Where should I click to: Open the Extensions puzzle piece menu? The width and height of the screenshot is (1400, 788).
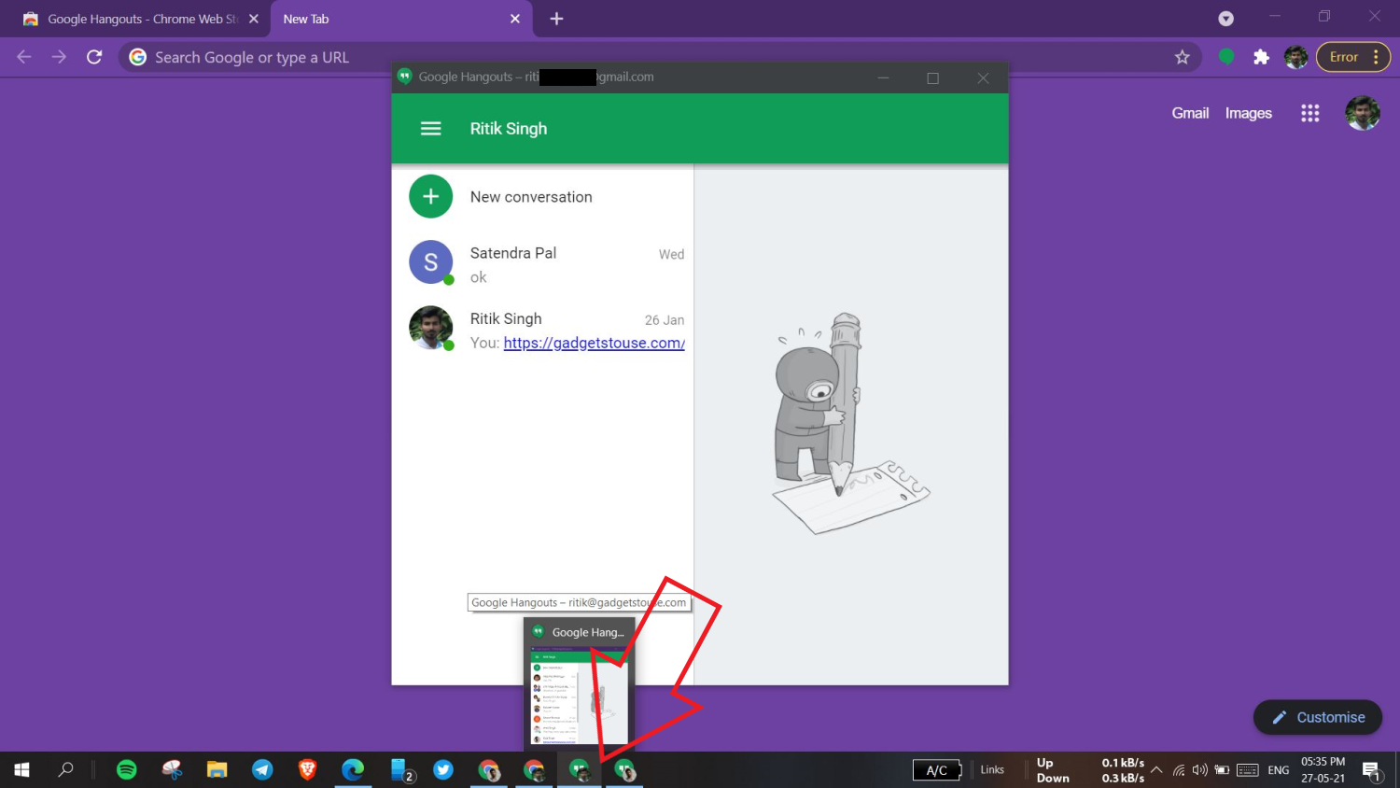[x=1261, y=57]
